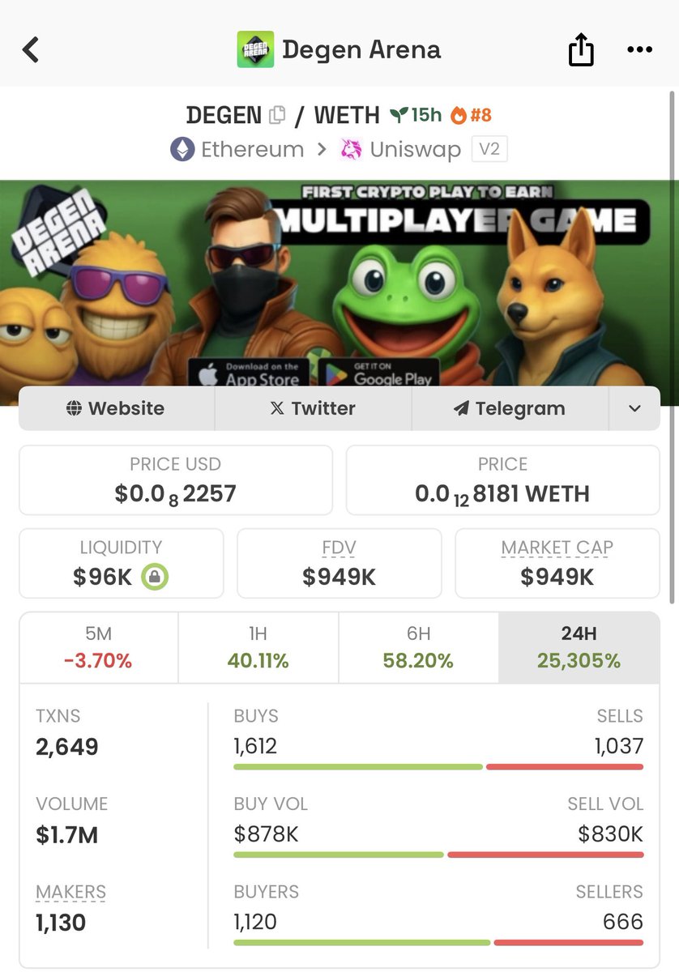The image size is (679, 972).
Task: Select the 5M timeframe tab
Action: coord(99,647)
